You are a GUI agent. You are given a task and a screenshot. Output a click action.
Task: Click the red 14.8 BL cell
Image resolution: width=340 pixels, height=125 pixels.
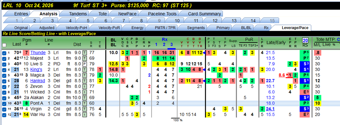(x=114, y=70)
